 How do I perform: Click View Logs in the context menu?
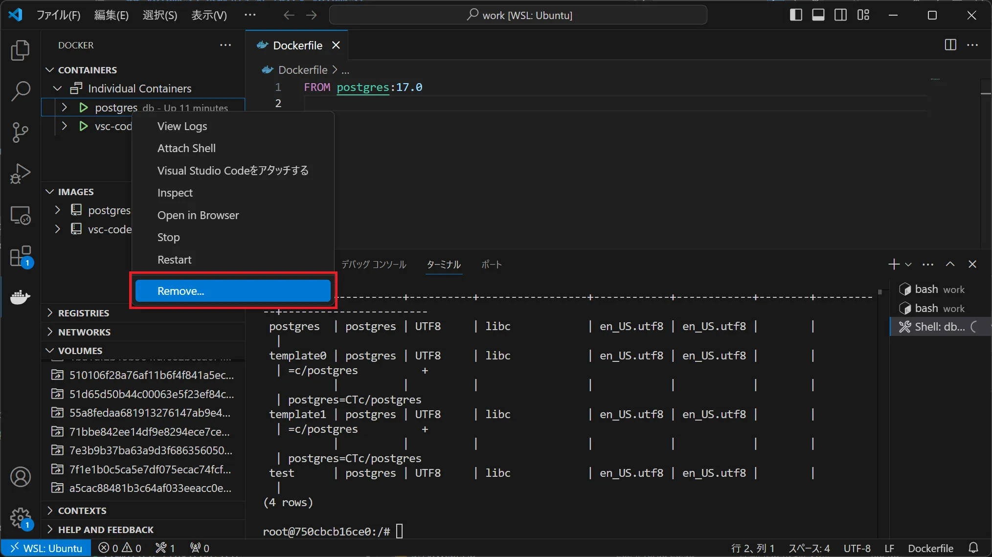tap(182, 125)
